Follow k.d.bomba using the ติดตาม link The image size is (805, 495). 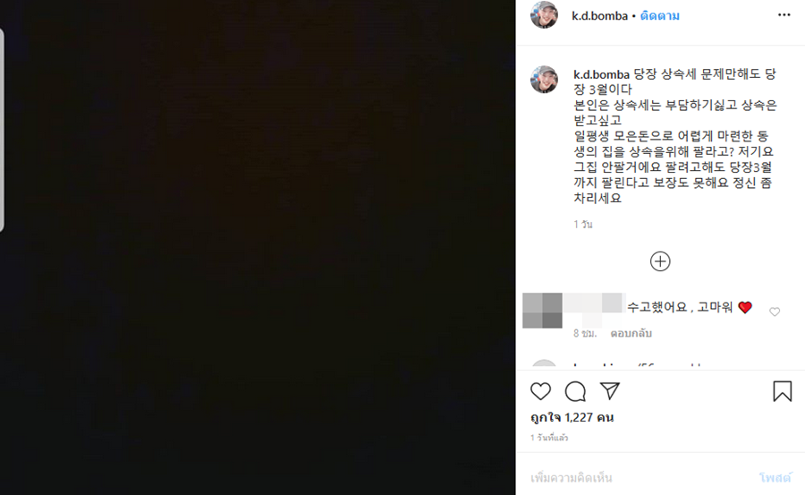pos(660,16)
